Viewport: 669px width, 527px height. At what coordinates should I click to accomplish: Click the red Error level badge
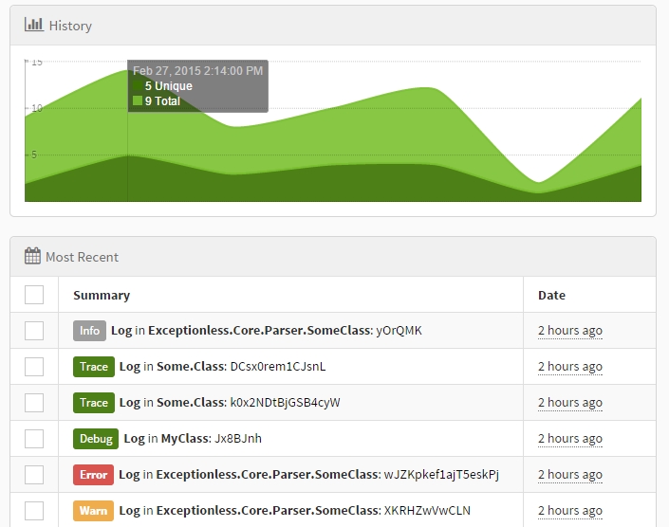(x=93, y=475)
